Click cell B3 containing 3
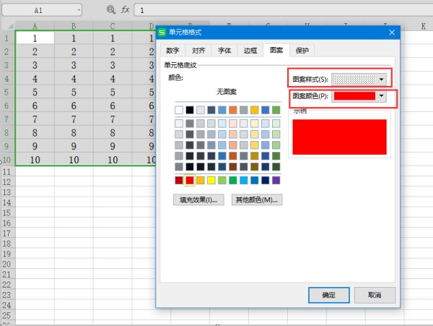The height and width of the screenshot is (326, 433). coord(74,65)
